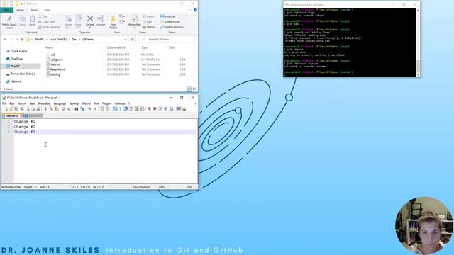Click the Search GitDemo field
The image size is (454, 255).
tap(167, 40)
